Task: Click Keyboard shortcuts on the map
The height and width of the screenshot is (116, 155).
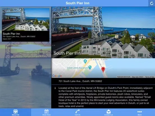Action: click(124, 77)
